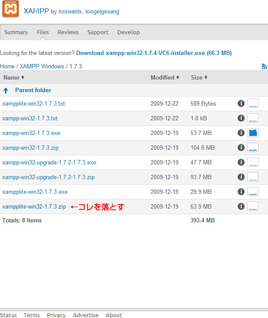This screenshot has height=318, width=268.
Task: Select the 47.7 MB size value
Action: tap(201, 162)
